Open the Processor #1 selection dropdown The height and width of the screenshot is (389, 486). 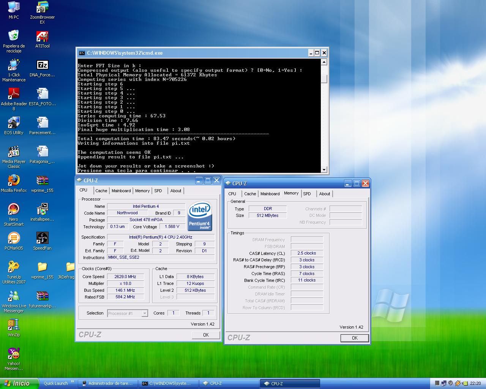[x=128, y=313]
